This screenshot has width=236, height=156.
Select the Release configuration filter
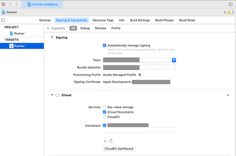coord(100,28)
